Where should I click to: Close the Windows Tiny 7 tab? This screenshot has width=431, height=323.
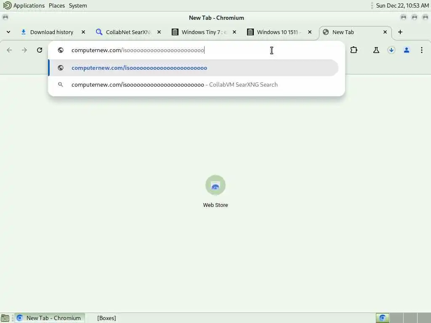click(x=234, y=32)
